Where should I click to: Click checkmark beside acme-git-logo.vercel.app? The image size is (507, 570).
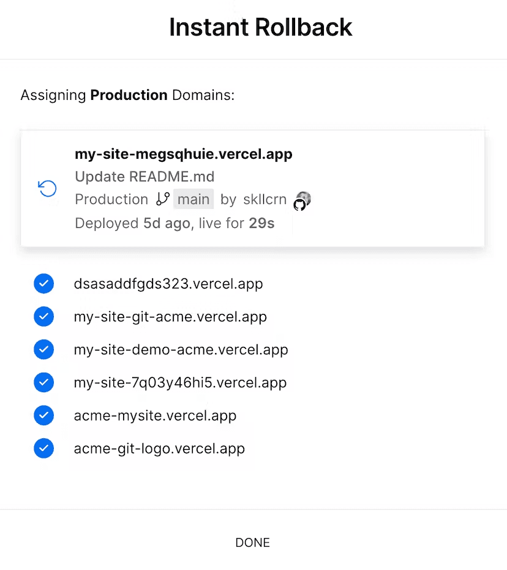pyautogui.click(x=43, y=449)
